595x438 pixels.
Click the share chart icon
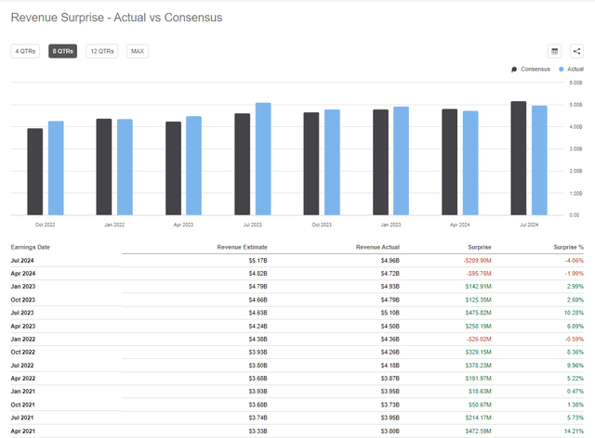576,52
